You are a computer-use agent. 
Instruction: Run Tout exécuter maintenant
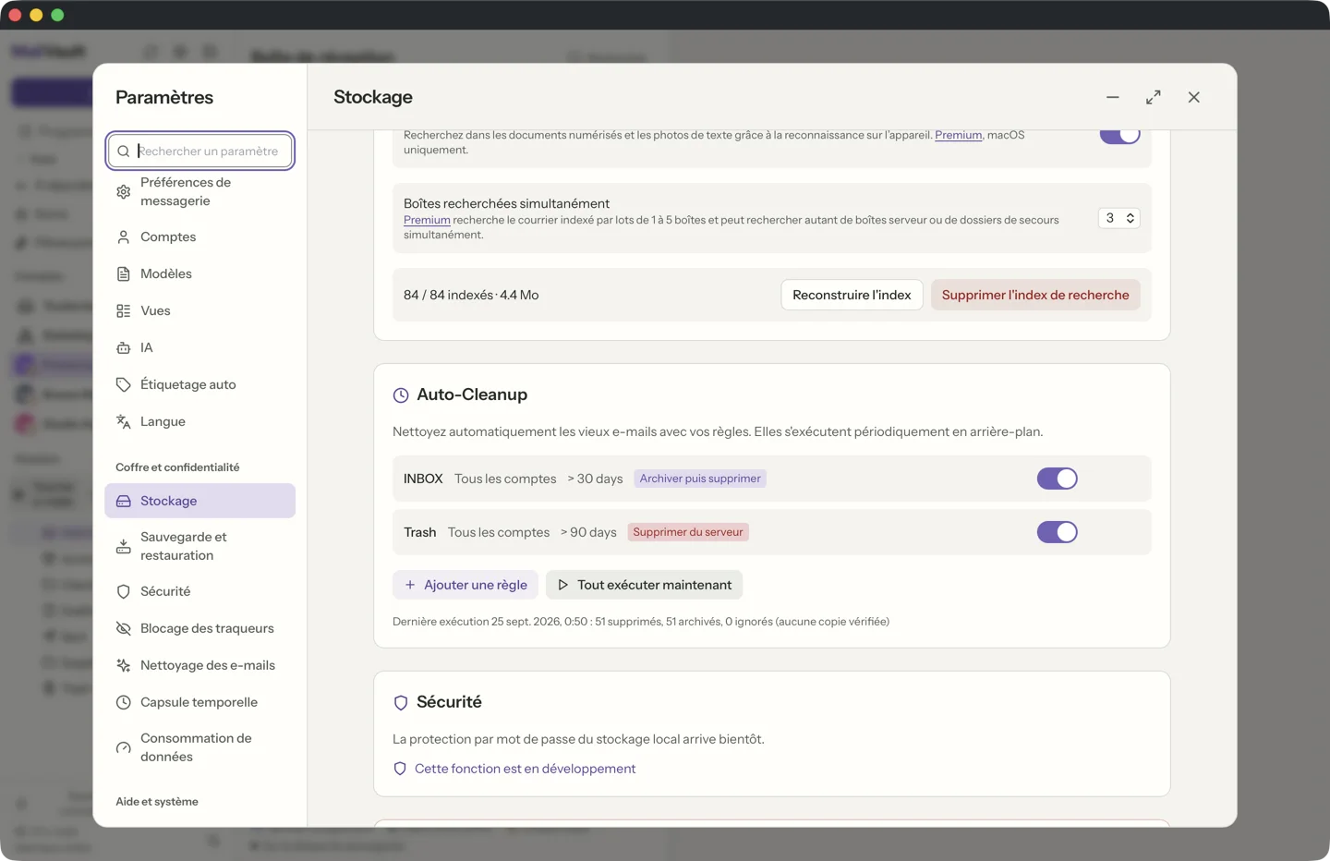pyautogui.click(x=645, y=585)
